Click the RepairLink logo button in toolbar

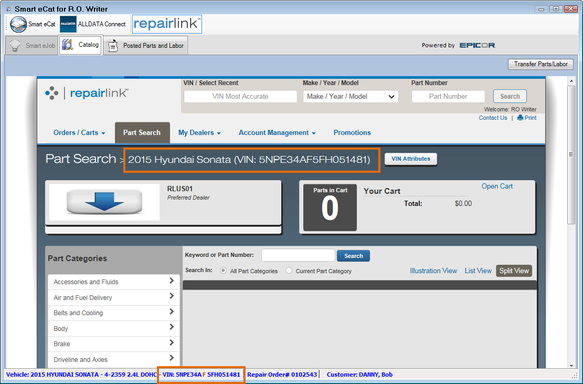166,24
